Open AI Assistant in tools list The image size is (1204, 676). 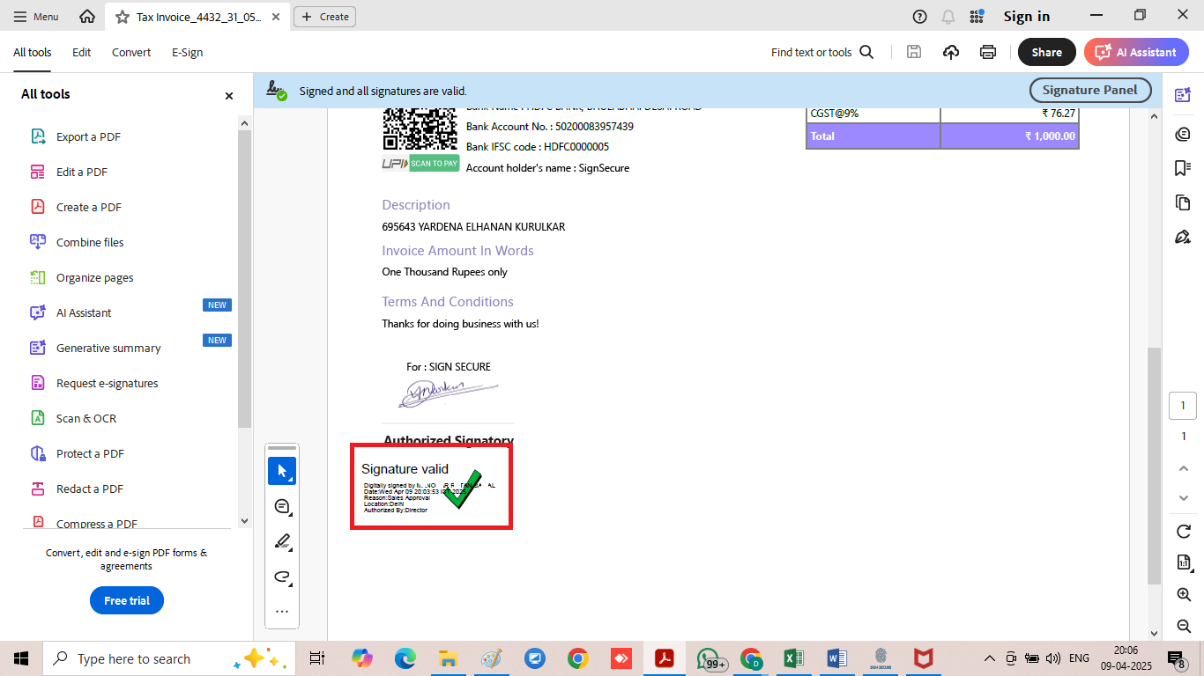click(84, 312)
